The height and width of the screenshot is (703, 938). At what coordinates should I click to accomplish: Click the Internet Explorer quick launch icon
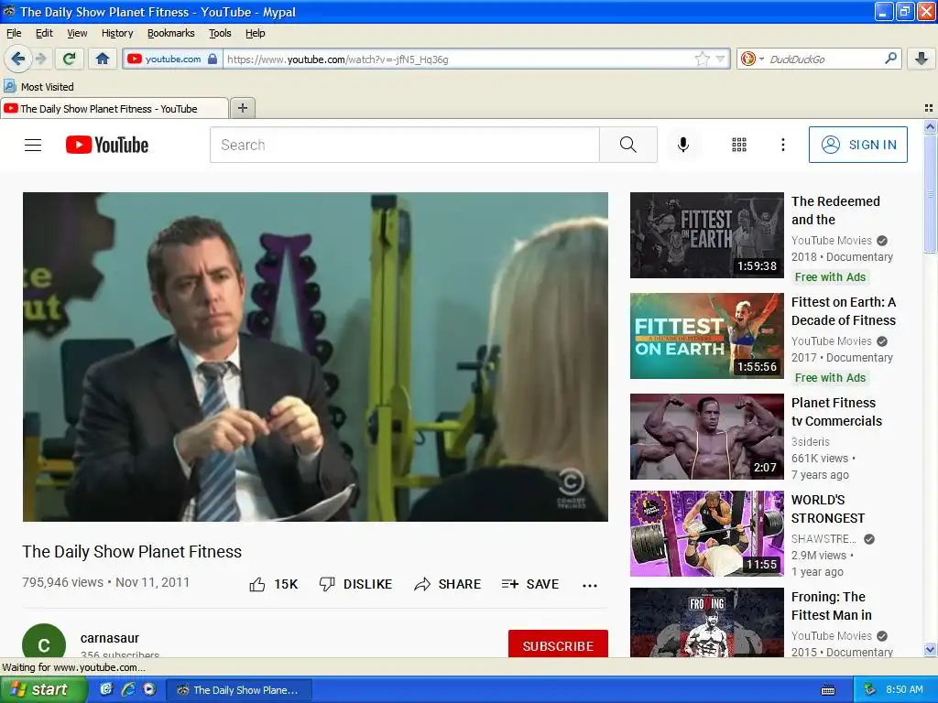(128, 689)
